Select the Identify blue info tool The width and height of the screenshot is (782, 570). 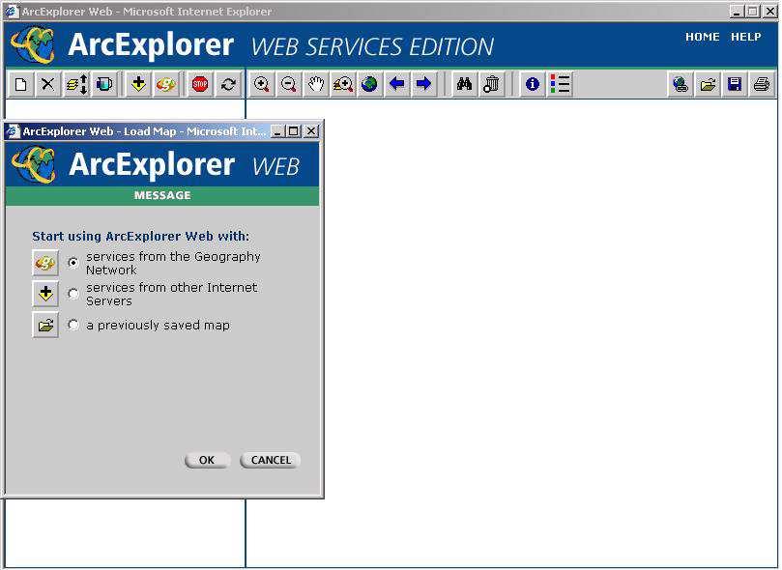[x=533, y=84]
